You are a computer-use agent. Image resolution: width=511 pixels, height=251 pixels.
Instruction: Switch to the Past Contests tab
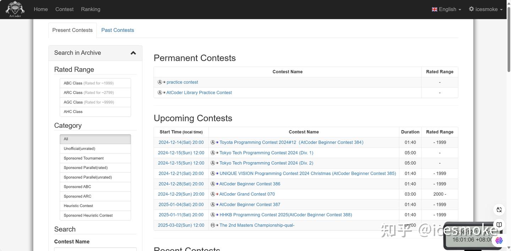pyautogui.click(x=117, y=30)
